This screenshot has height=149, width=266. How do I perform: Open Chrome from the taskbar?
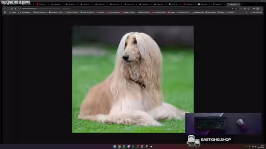(x=119, y=147)
